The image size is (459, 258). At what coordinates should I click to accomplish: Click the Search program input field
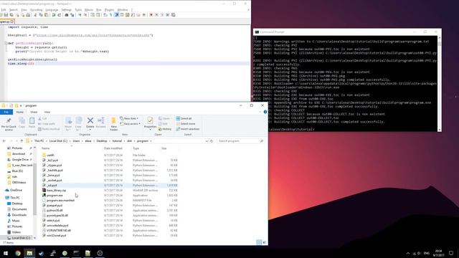point(240,141)
